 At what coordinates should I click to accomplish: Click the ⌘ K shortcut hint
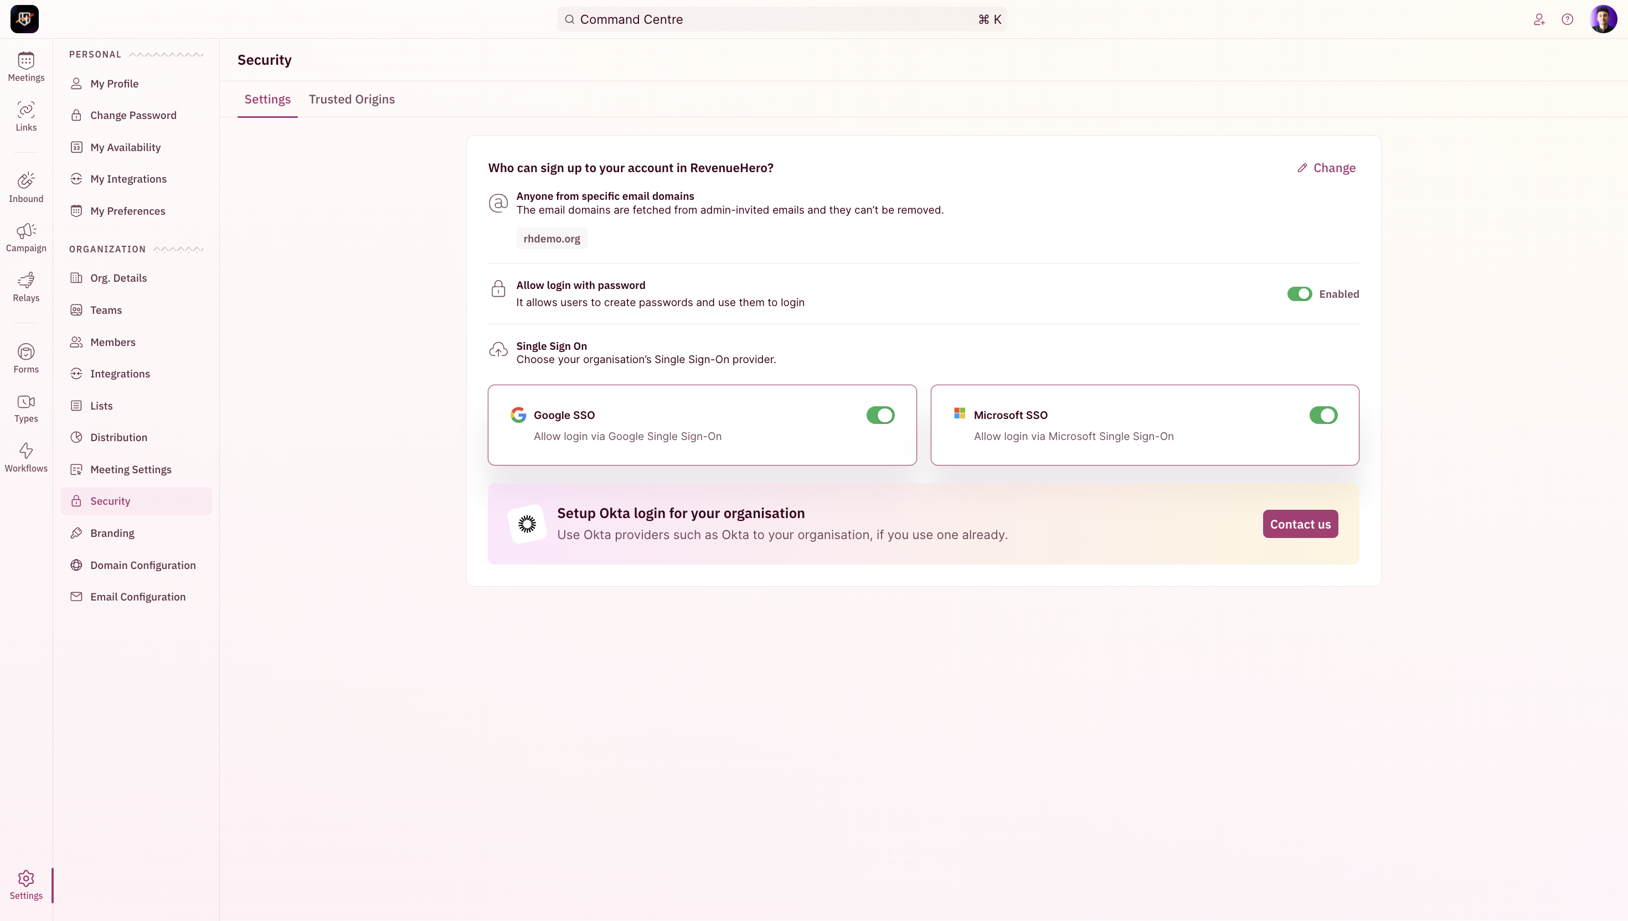(x=990, y=19)
